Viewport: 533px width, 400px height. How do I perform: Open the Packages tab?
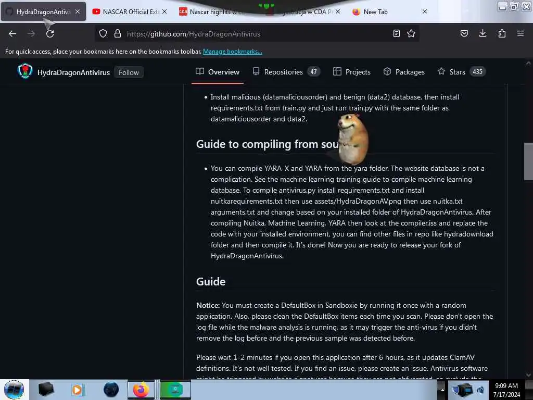click(404, 72)
